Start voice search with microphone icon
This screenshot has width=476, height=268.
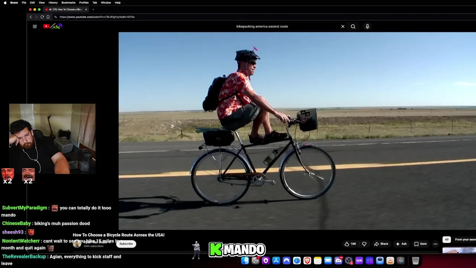pyautogui.click(x=367, y=26)
